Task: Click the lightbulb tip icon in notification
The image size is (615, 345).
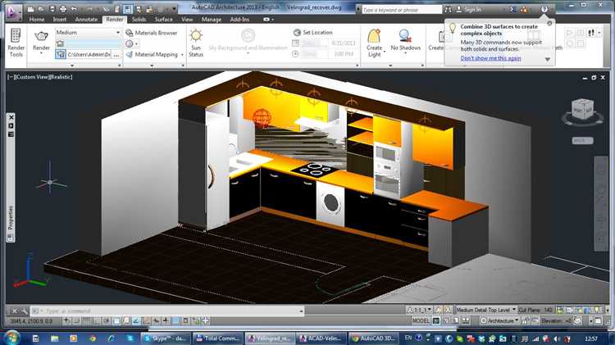Action: [x=453, y=27]
